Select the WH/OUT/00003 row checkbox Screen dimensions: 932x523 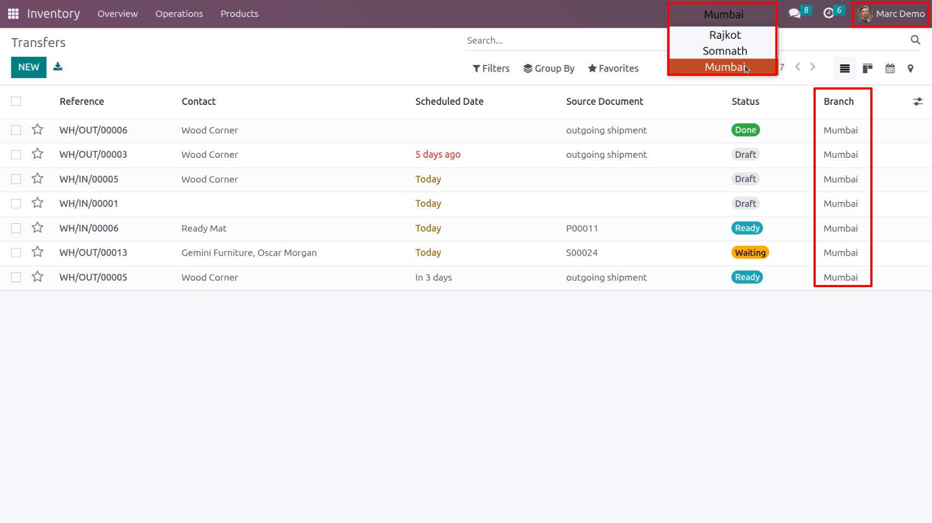(16, 154)
